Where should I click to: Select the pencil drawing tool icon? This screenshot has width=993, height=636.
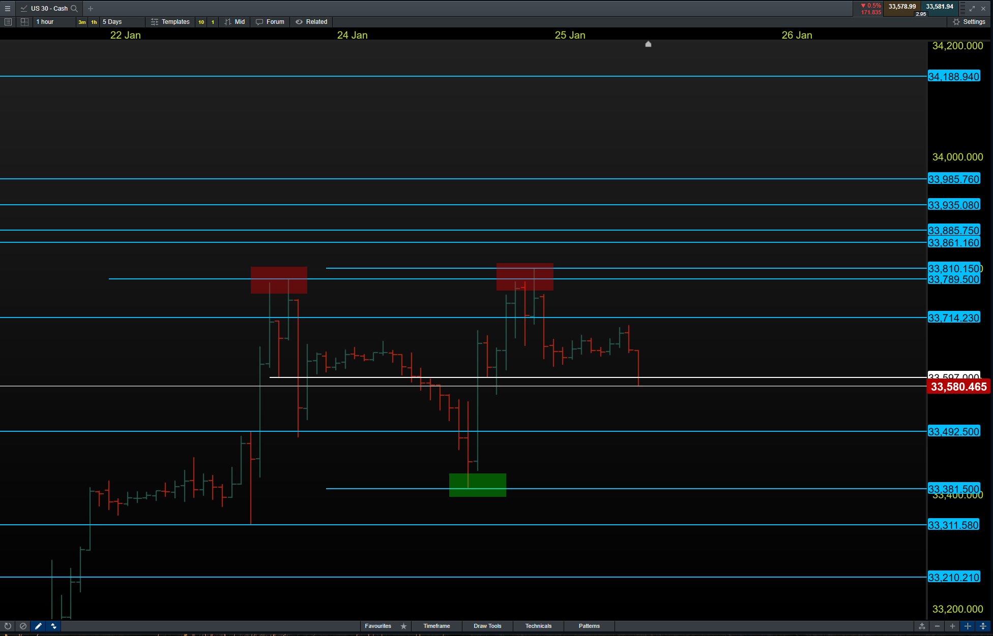(x=38, y=626)
